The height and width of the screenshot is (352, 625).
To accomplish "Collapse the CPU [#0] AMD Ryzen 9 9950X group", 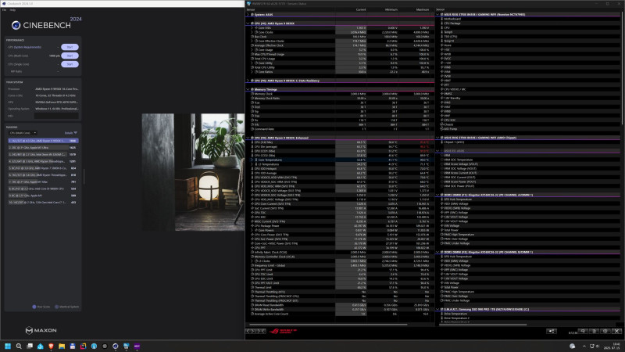I will click(248, 23).
